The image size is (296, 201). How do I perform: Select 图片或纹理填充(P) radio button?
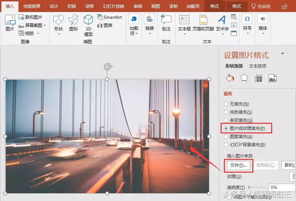pos(226,128)
